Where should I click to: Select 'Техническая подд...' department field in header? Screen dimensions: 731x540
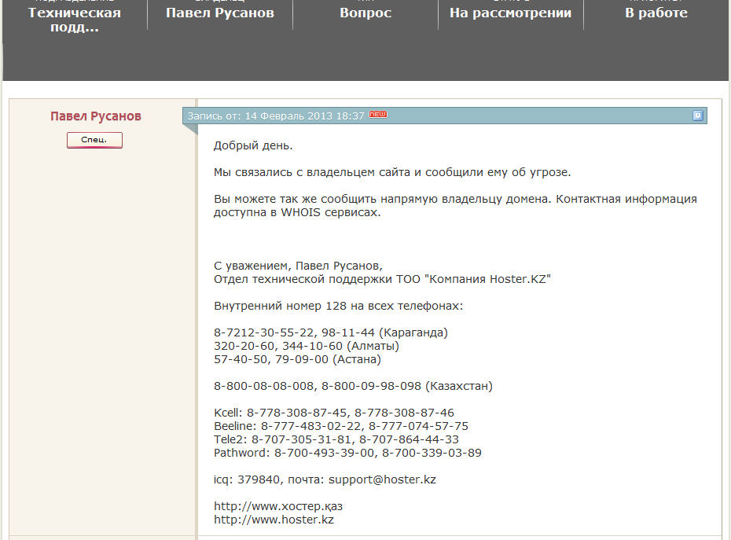pos(75,20)
